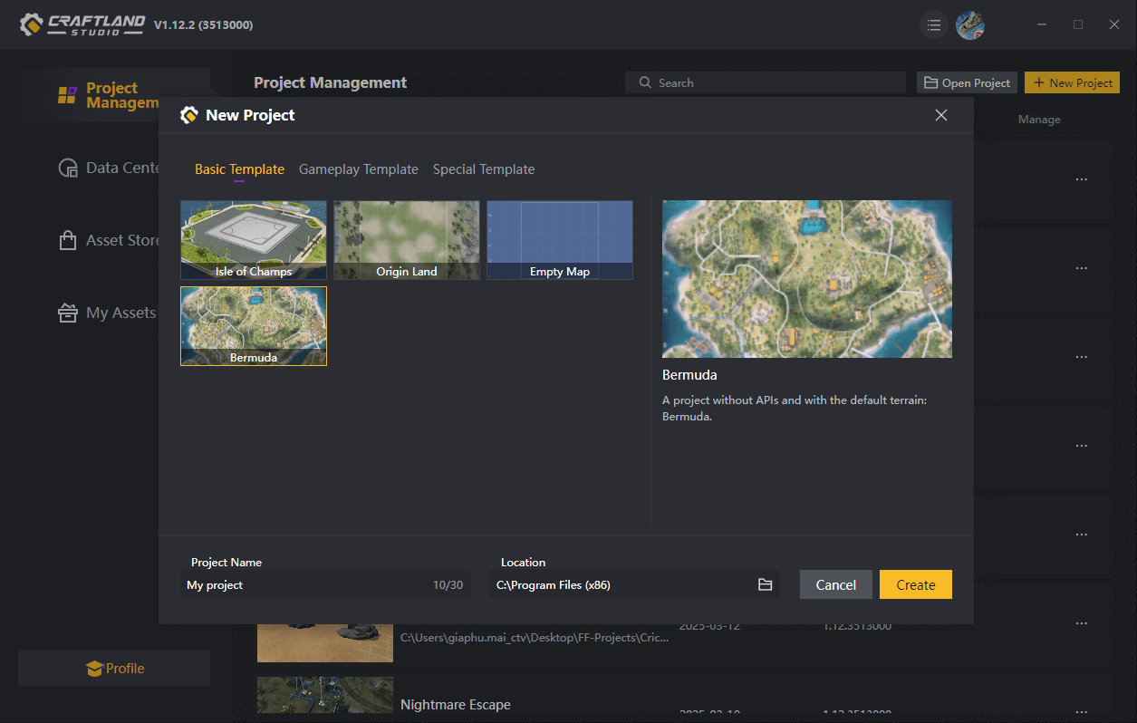Open options for Nightmare Escape row

(x=1081, y=712)
